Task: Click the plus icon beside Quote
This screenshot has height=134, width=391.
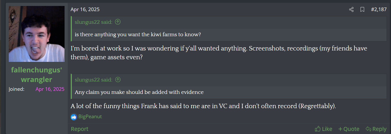Action: [340, 129]
